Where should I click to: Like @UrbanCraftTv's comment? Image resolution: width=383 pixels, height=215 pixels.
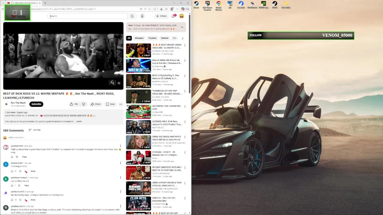[12, 200]
